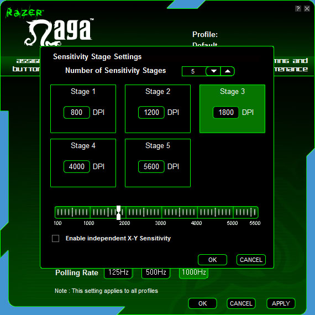Click the DPI slider track at 4000
Viewport: 315px width, 315px height.
[197, 212]
